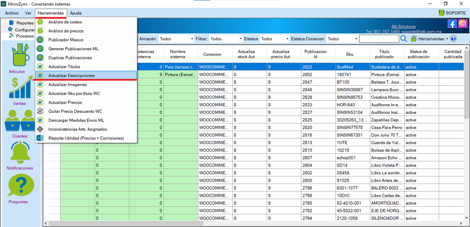This screenshot has width=470, height=227.
Task: Click the Publicador Masivo globe icon
Action: (40, 40)
